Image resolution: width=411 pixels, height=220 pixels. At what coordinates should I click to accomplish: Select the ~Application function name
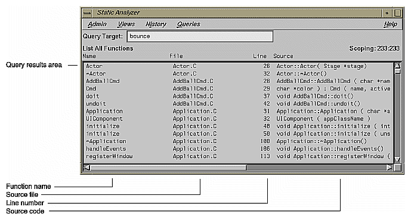(x=106, y=141)
